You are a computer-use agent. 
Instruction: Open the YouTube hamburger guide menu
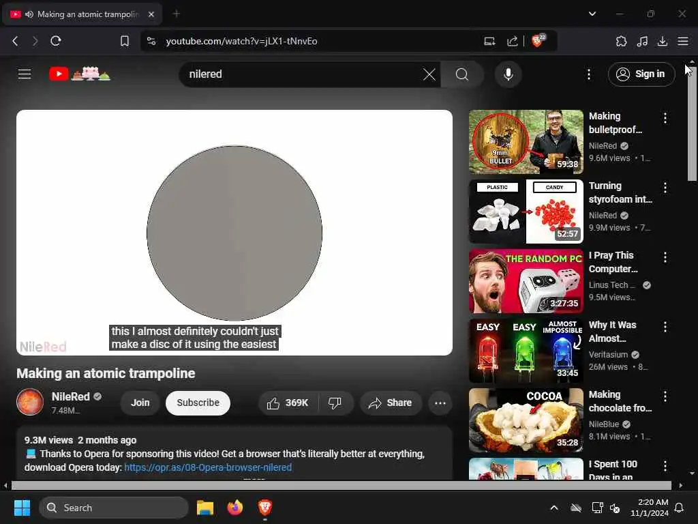(25, 74)
